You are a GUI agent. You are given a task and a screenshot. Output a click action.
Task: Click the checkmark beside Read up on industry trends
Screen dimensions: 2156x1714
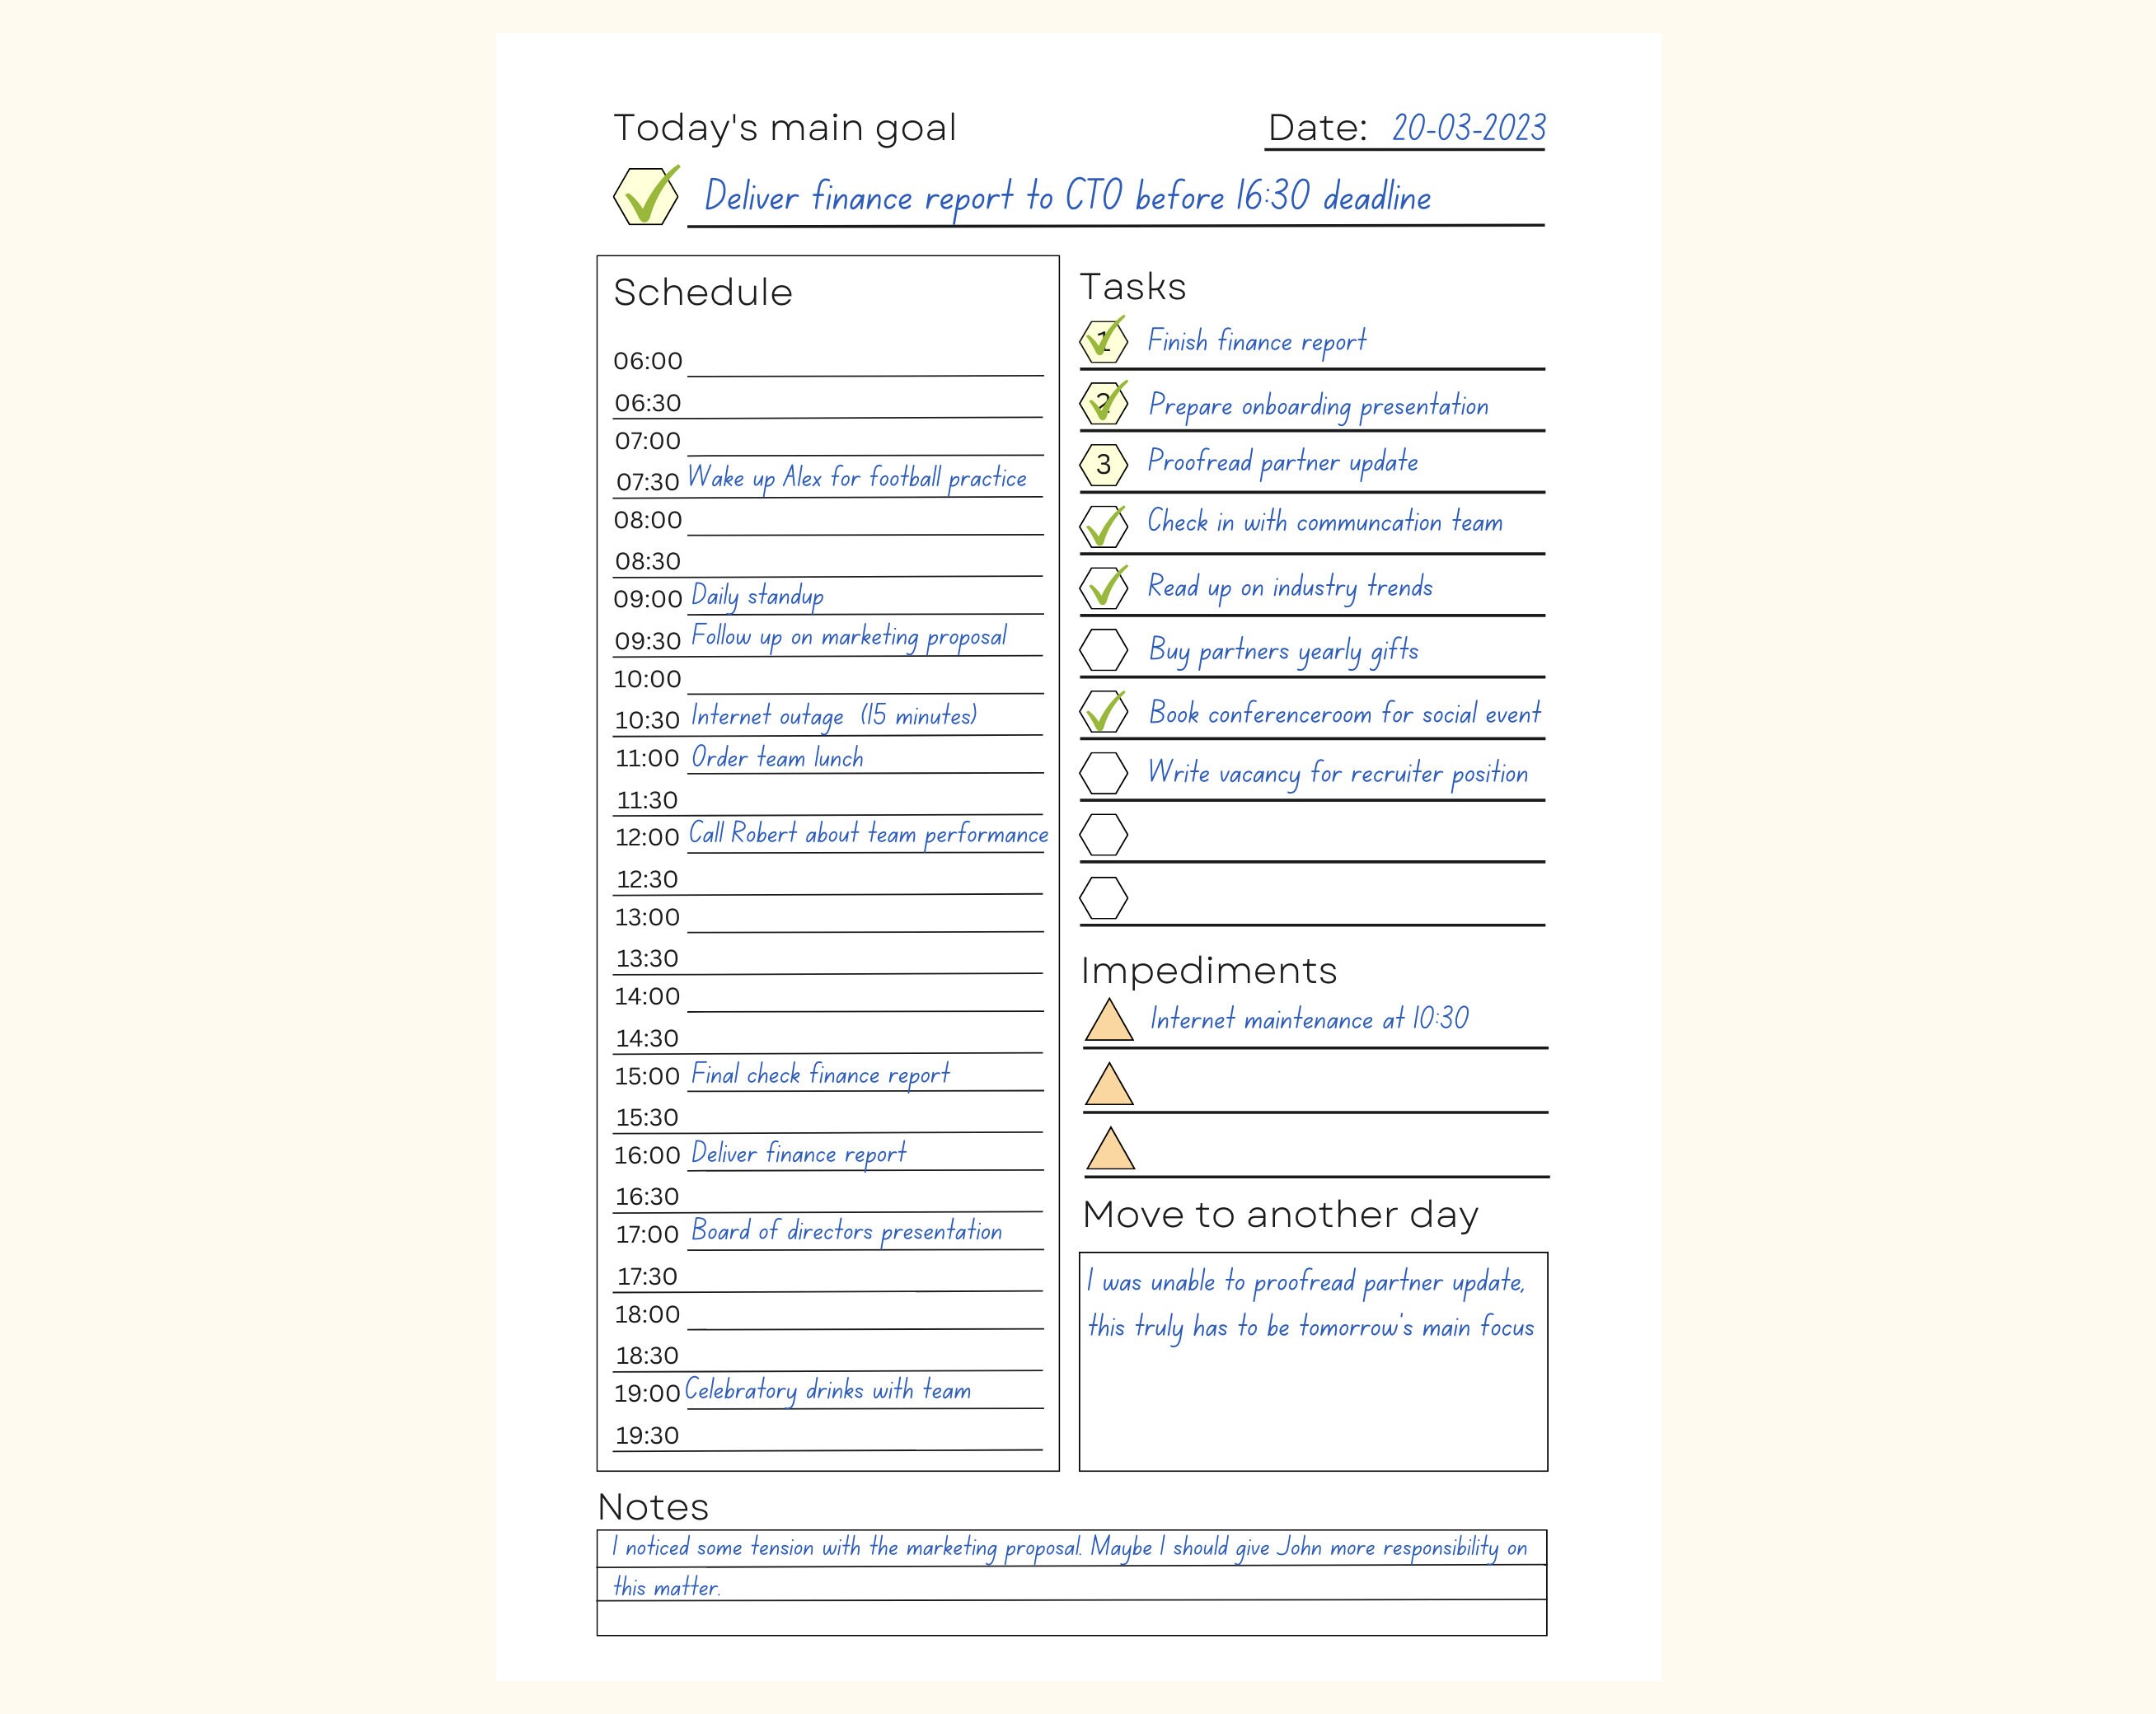tap(1103, 586)
